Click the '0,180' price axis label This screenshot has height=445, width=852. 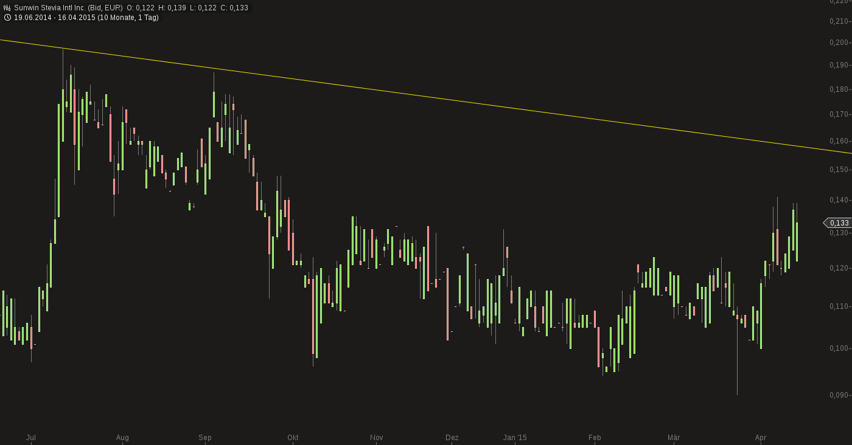(x=839, y=89)
